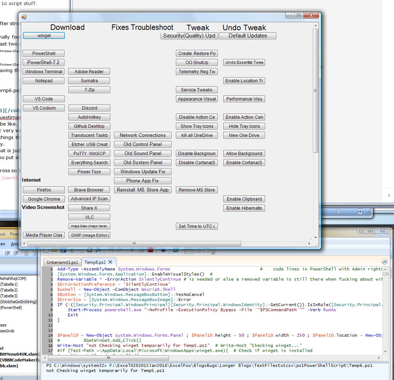394x380 pixels.
Task: Click the Github Desktop button
Action: [89, 126]
